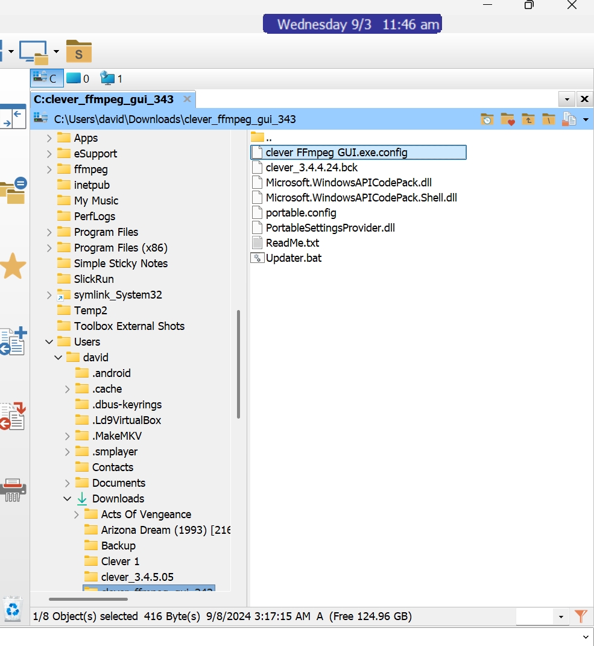Viewport: 594px width, 646px height.
Task: Select drive 0 in the drive bar
Action: point(78,78)
